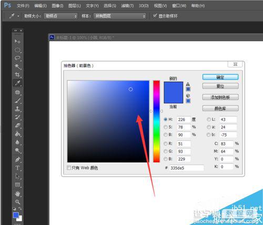Select the G green radio button

pos(165,151)
